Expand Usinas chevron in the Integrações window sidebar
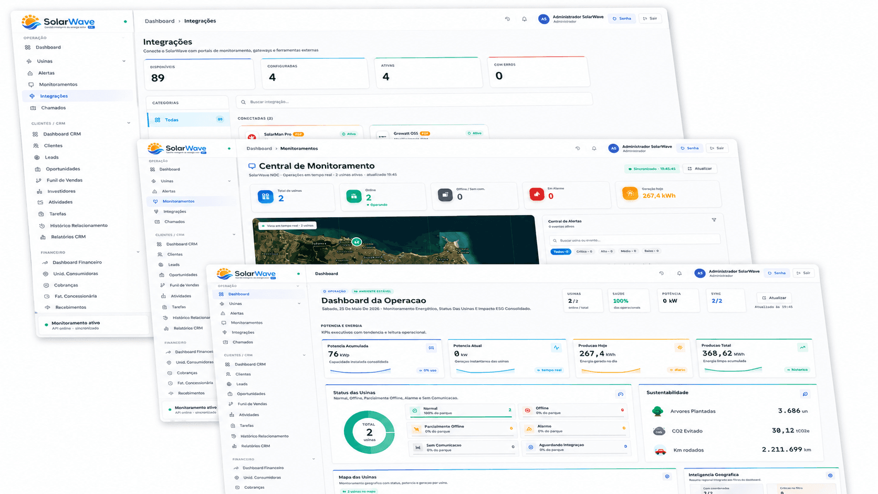The height and width of the screenshot is (494, 878). coord(124,61)
